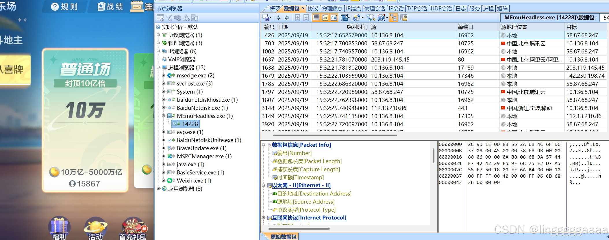Image resolution: width=609 pixels, height=240 pixels.
Task: Open the 福利 gift icon in the game
Action: pos(59,228)
